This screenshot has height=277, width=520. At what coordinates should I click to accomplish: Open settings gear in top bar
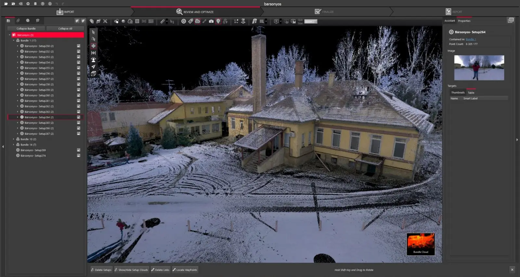click(28, 4)
